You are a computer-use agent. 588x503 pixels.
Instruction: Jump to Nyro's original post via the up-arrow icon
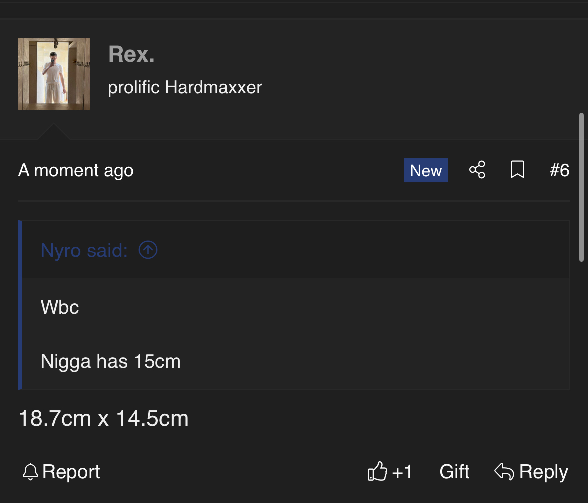tap(148, 250)
